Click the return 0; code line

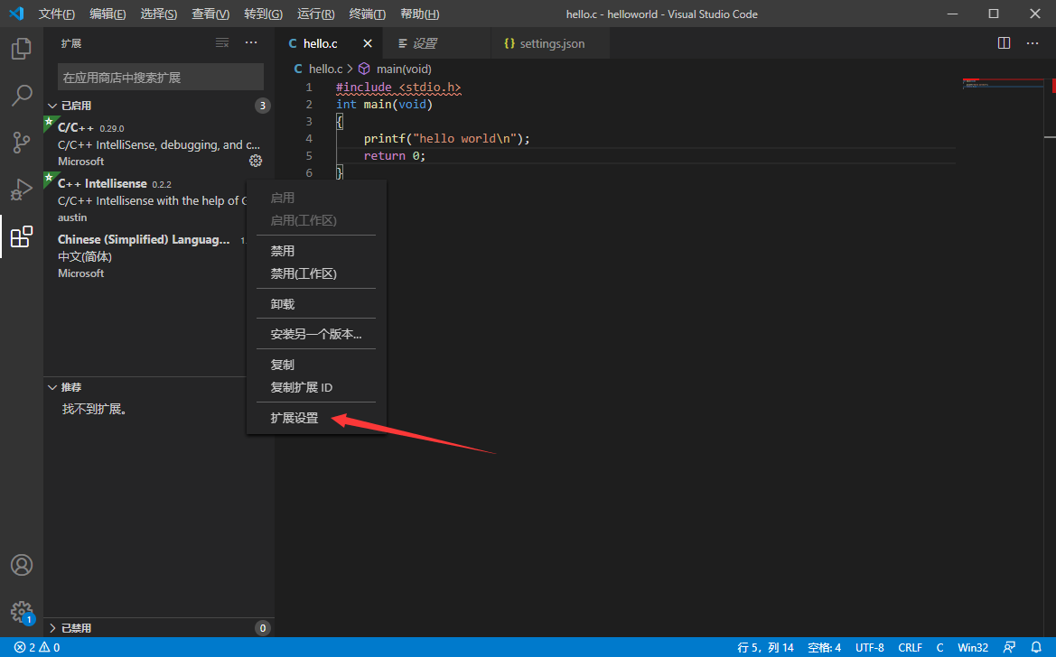pos(395,155)
